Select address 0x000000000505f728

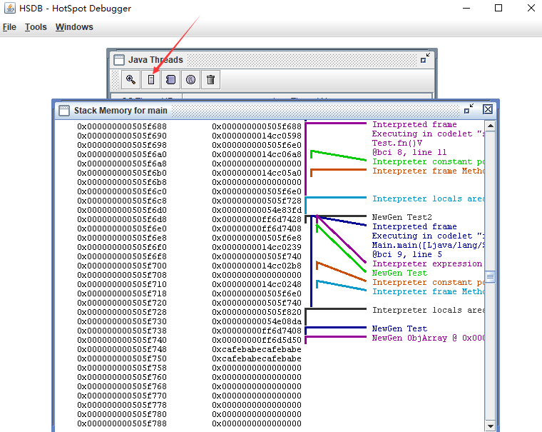pos(122,312)
